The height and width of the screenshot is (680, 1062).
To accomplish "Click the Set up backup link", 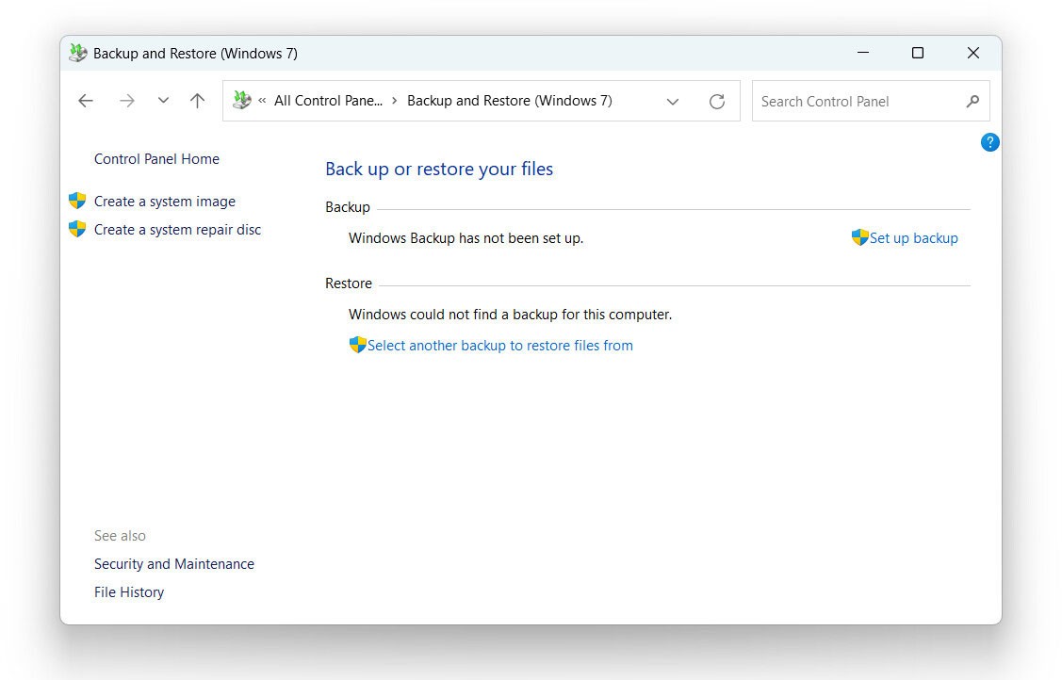I will (x=912, y=238).
